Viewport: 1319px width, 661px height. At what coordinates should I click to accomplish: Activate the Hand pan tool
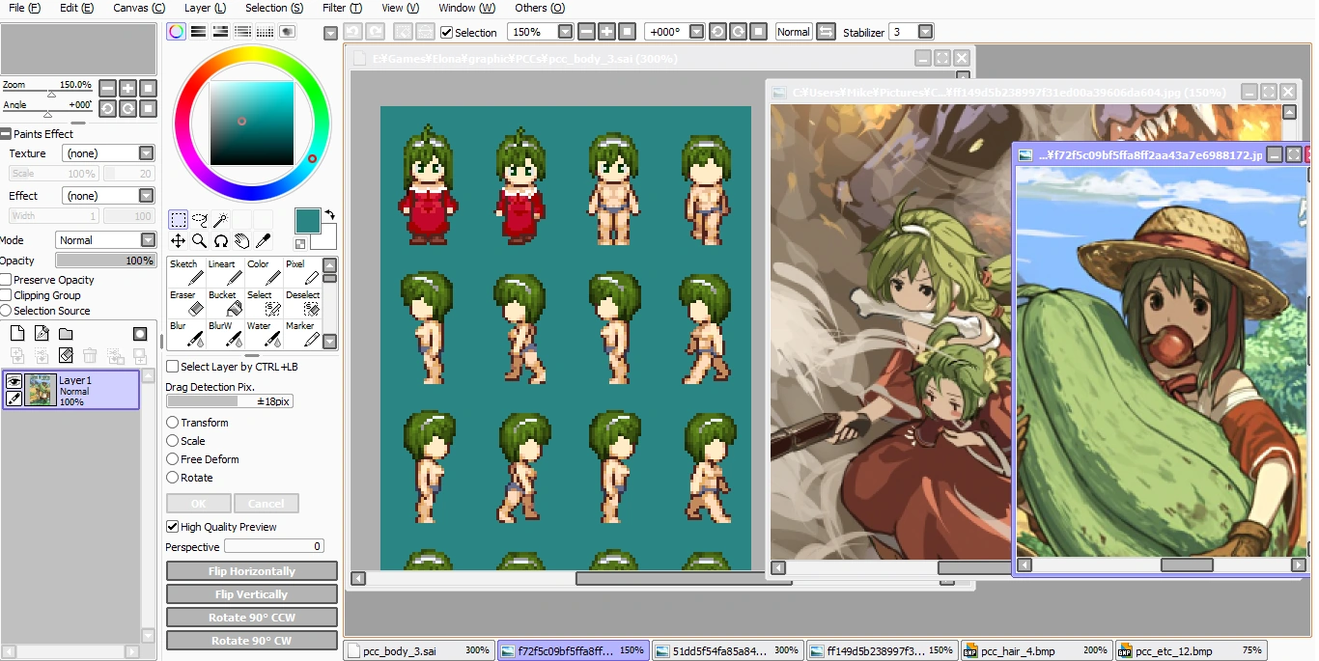[x=241, y=240]
